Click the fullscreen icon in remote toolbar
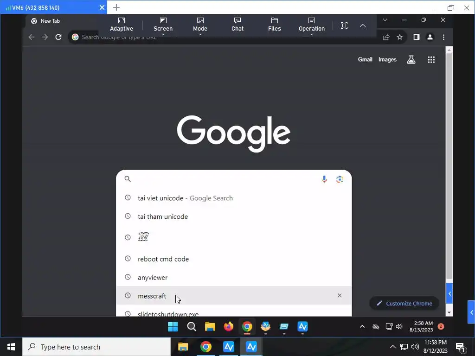Screen dimensions: 475x356 click(344, 25)
